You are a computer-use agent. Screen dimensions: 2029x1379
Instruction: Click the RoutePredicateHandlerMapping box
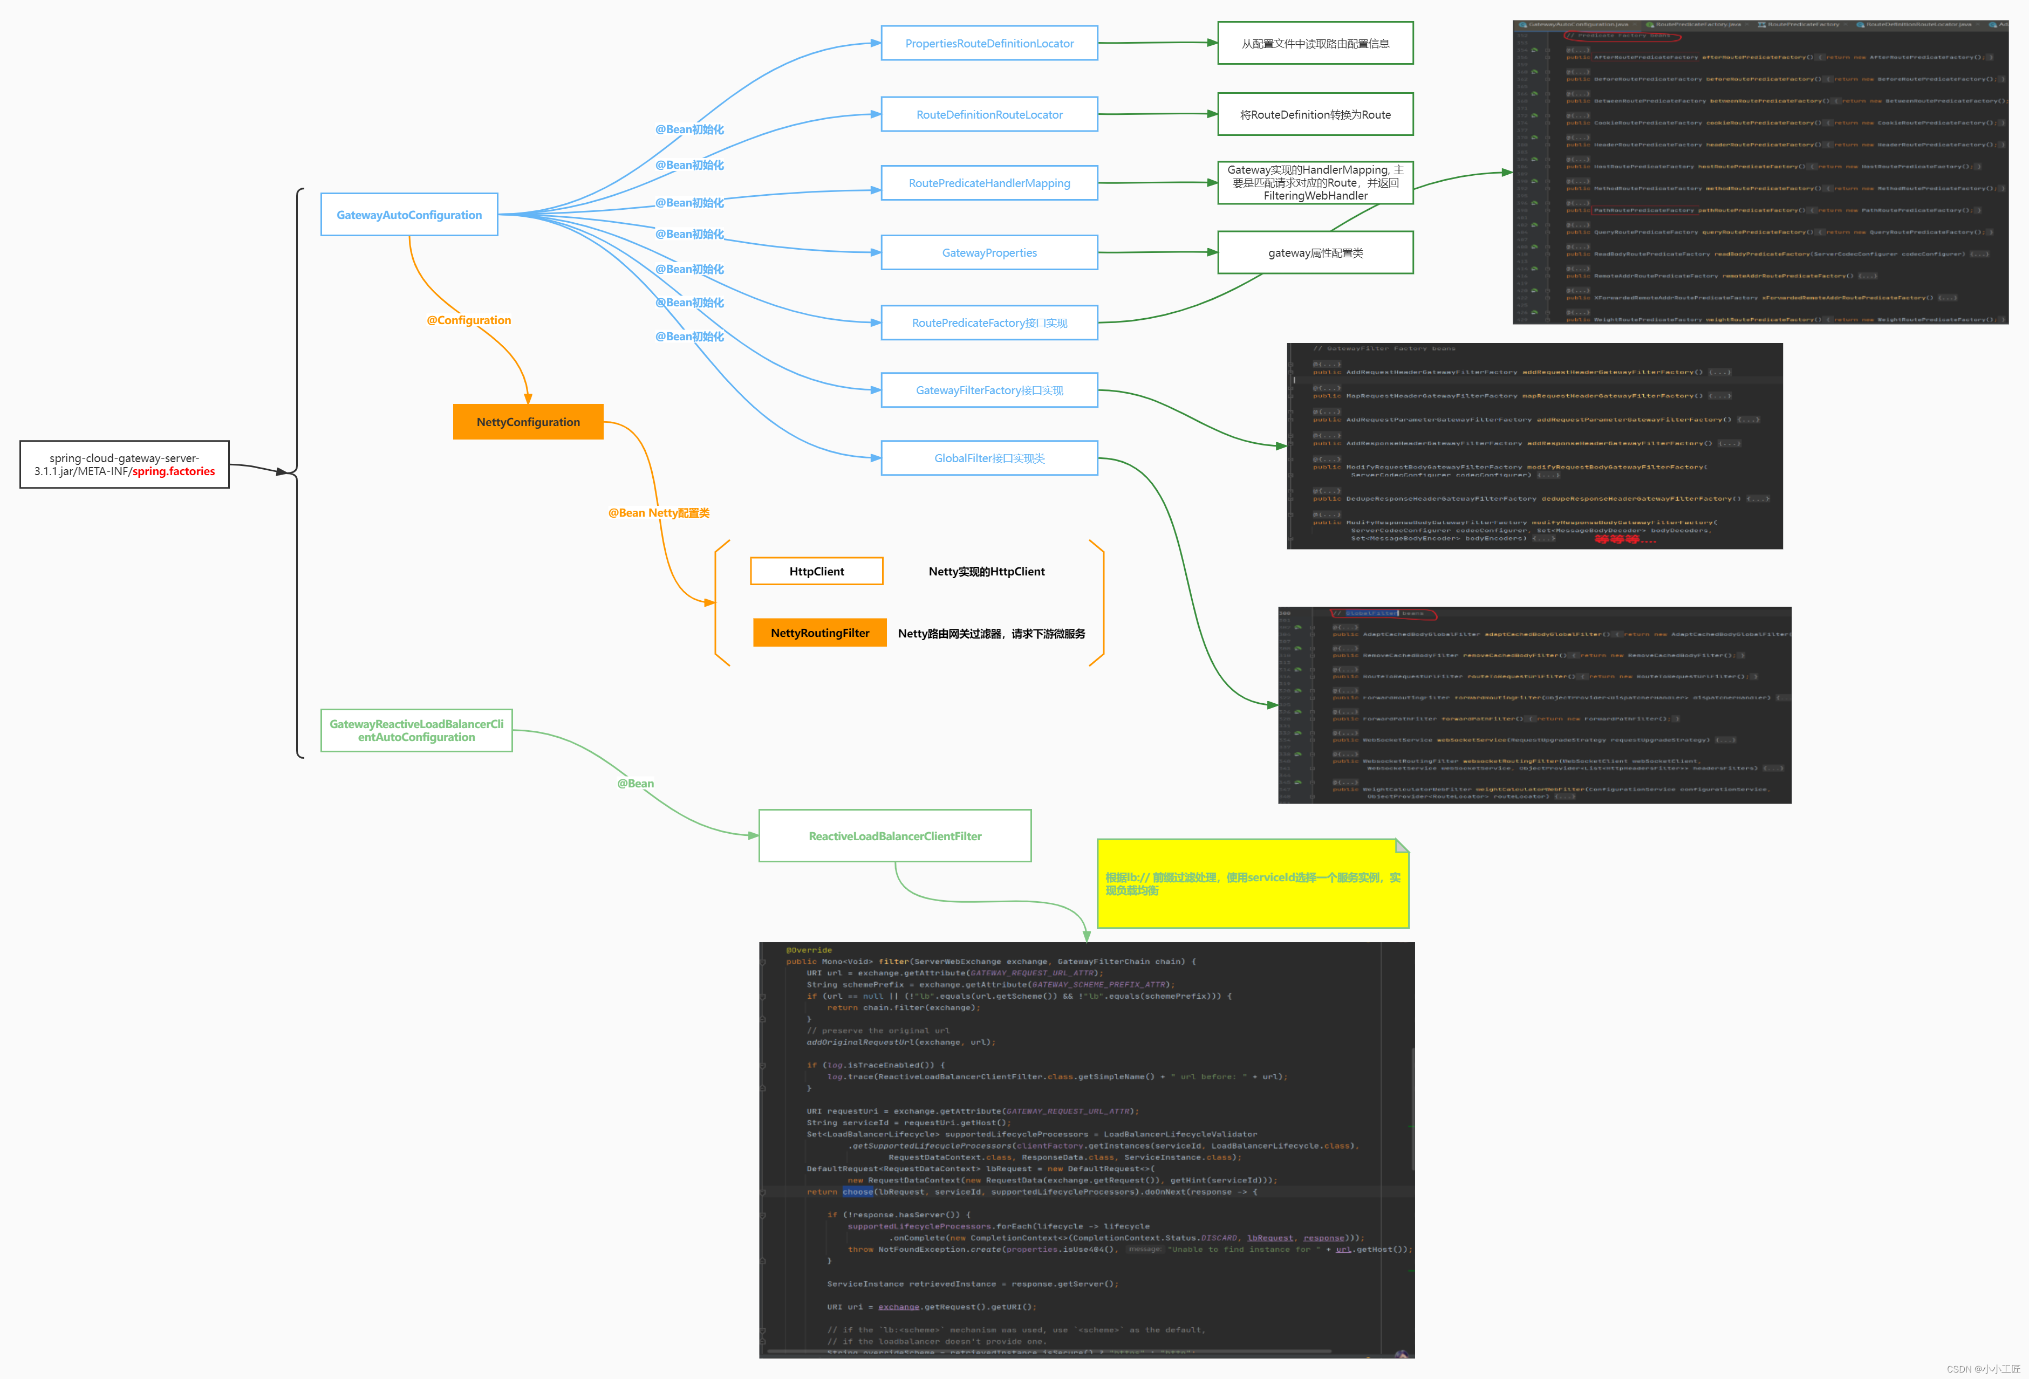coord(988,182)
